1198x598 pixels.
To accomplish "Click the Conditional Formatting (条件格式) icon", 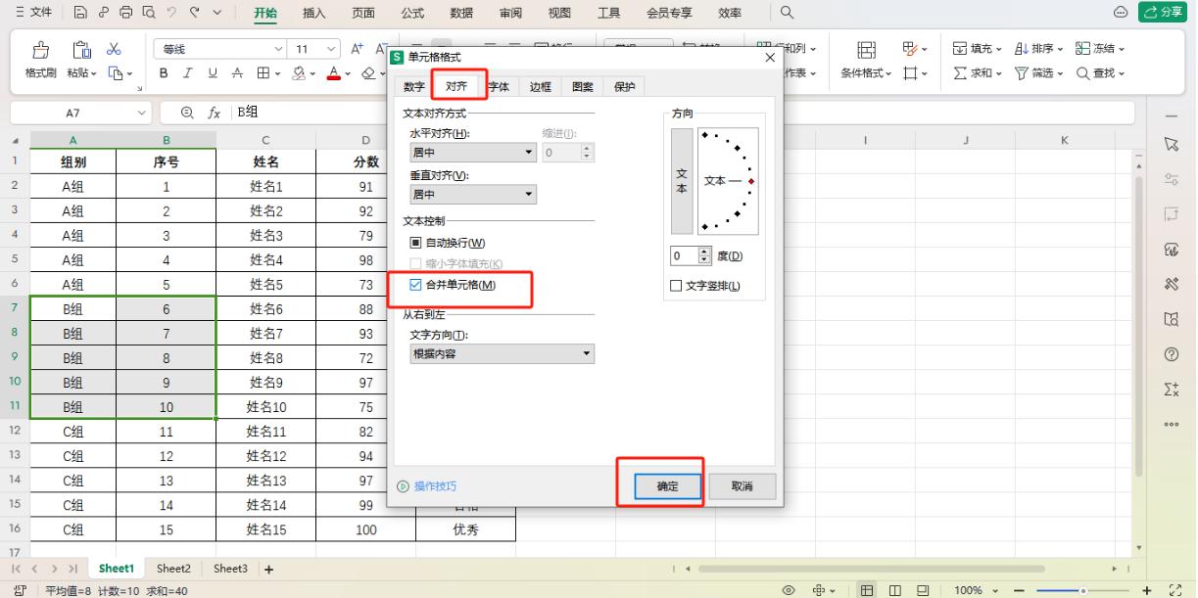I will [866, 50].
